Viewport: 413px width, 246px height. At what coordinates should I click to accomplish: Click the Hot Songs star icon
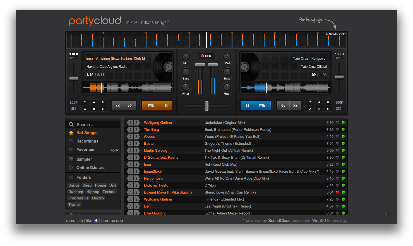click(71, 133)
